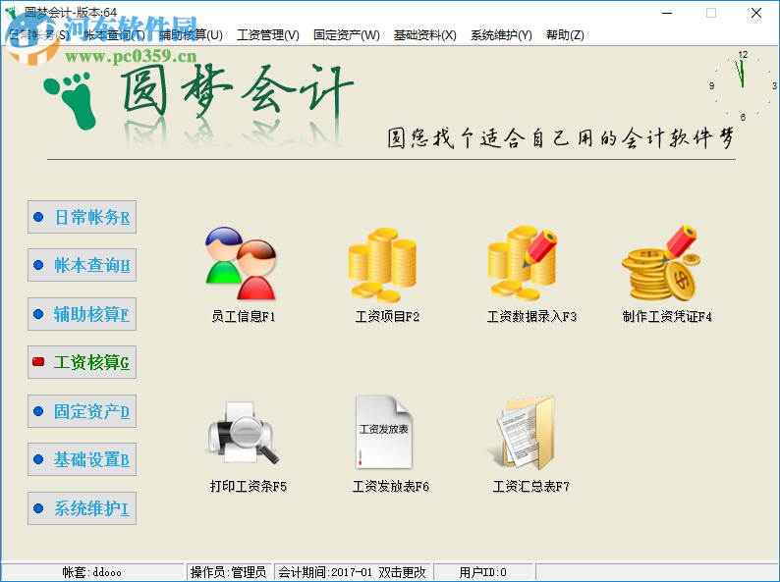Viewport: 780px width, 582px height.
Task: Select the 辅助核算F sidebar button
Action: [x=83, y=314]
